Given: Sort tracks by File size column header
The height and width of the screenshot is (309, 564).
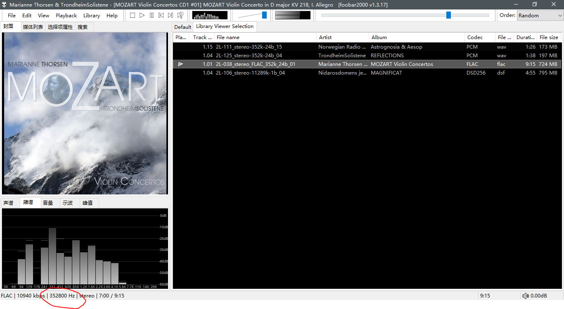Looking at the screenshot, I should (549, 37).
